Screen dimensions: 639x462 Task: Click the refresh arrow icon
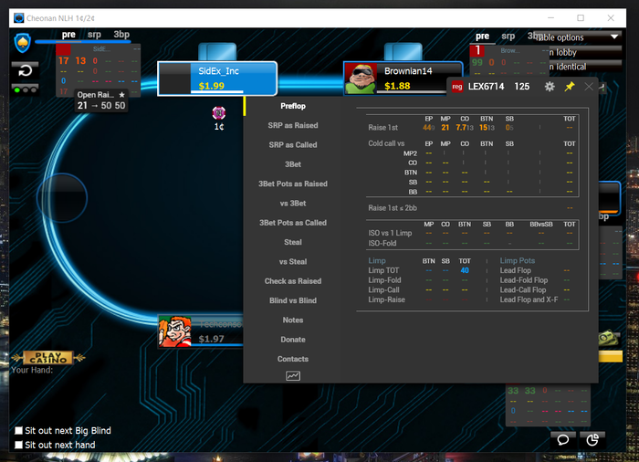(x=25, y=71)
